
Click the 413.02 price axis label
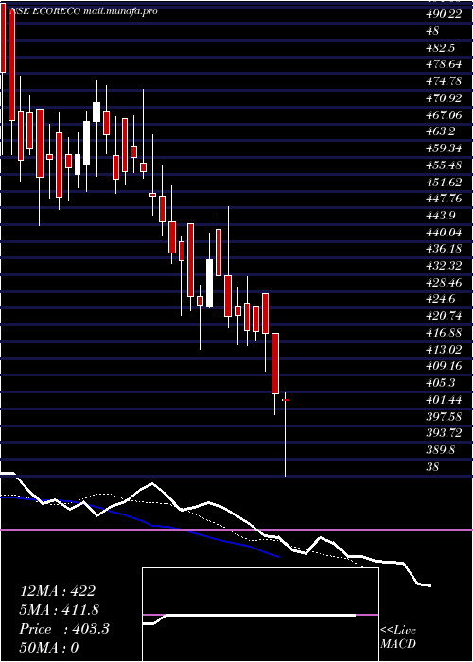coord(444,349)
